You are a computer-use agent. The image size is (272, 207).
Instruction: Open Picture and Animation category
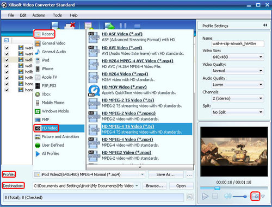pos(57,137)
